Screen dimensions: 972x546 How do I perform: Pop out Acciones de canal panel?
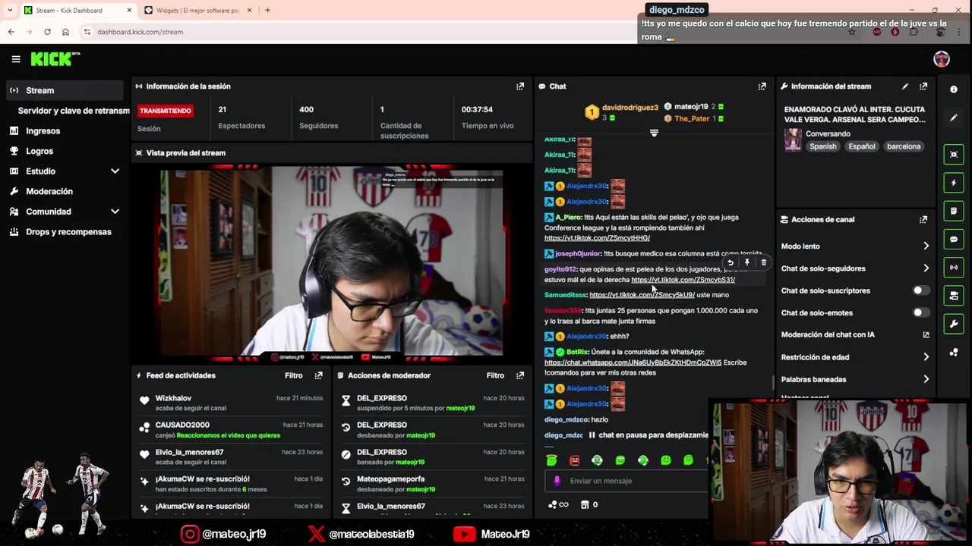coord(923,220)
